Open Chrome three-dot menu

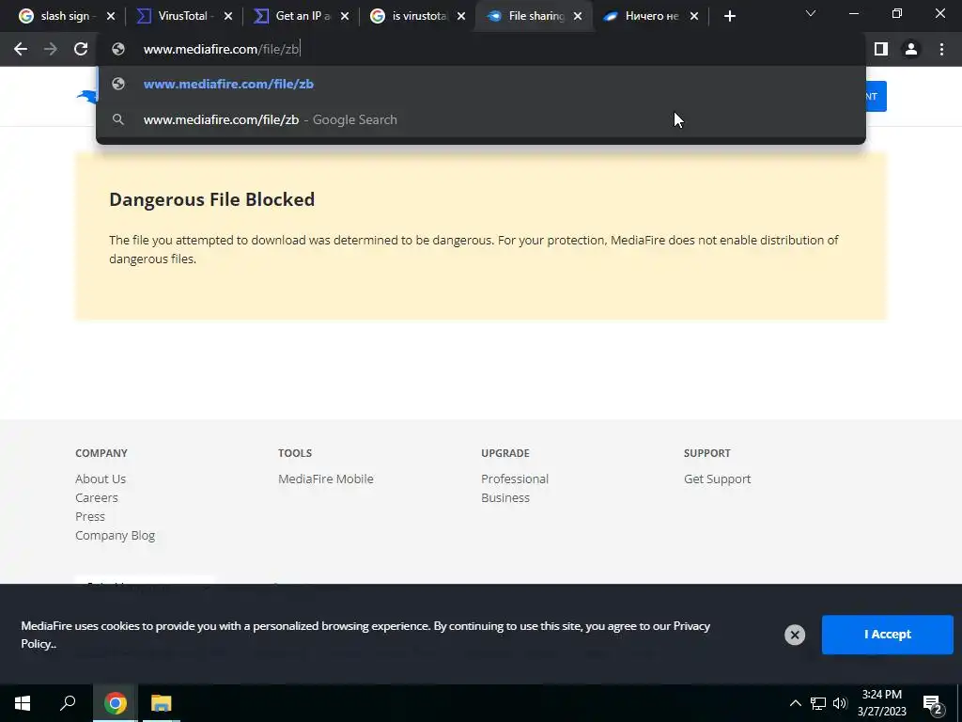pos(941,49)
